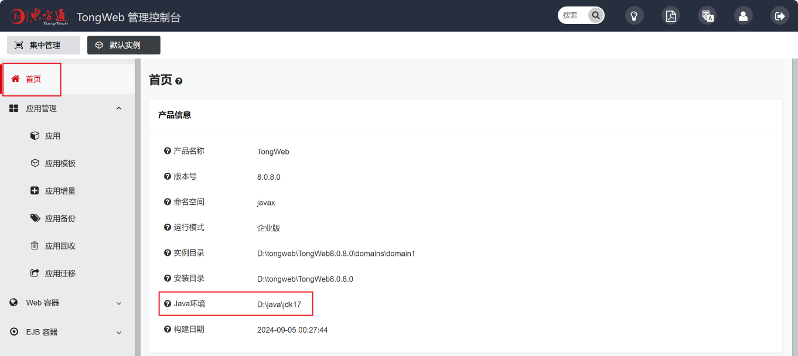Screen dimensions: 798x356
Task: Click the 搜索 search input field
Action: point(574,15)
